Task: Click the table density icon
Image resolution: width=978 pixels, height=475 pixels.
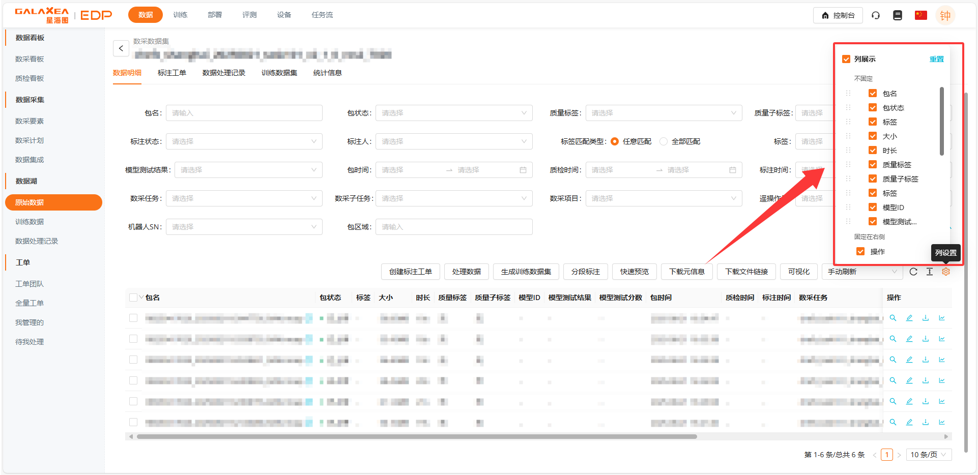Action: (x=929, y=272)
